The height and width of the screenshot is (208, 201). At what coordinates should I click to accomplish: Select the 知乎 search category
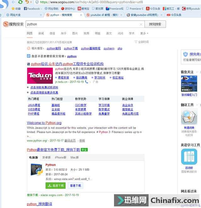pos(63,33)
